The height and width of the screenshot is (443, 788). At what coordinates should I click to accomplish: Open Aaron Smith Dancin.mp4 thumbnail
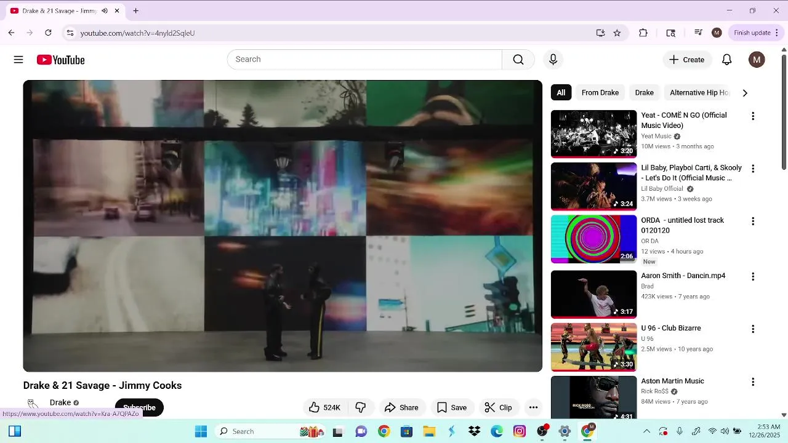593,295
